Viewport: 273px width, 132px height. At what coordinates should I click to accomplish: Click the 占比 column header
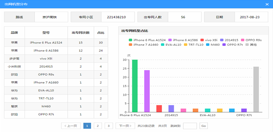point(101,33)
